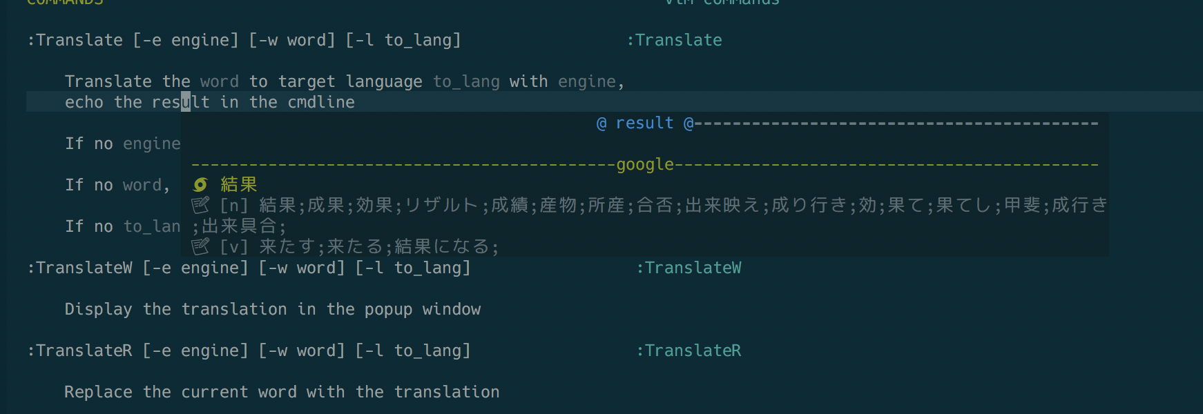Click 'Replace the current word with the translation'
The height and width of the screenshot is (414, 1203).
[x=282, y=392]
